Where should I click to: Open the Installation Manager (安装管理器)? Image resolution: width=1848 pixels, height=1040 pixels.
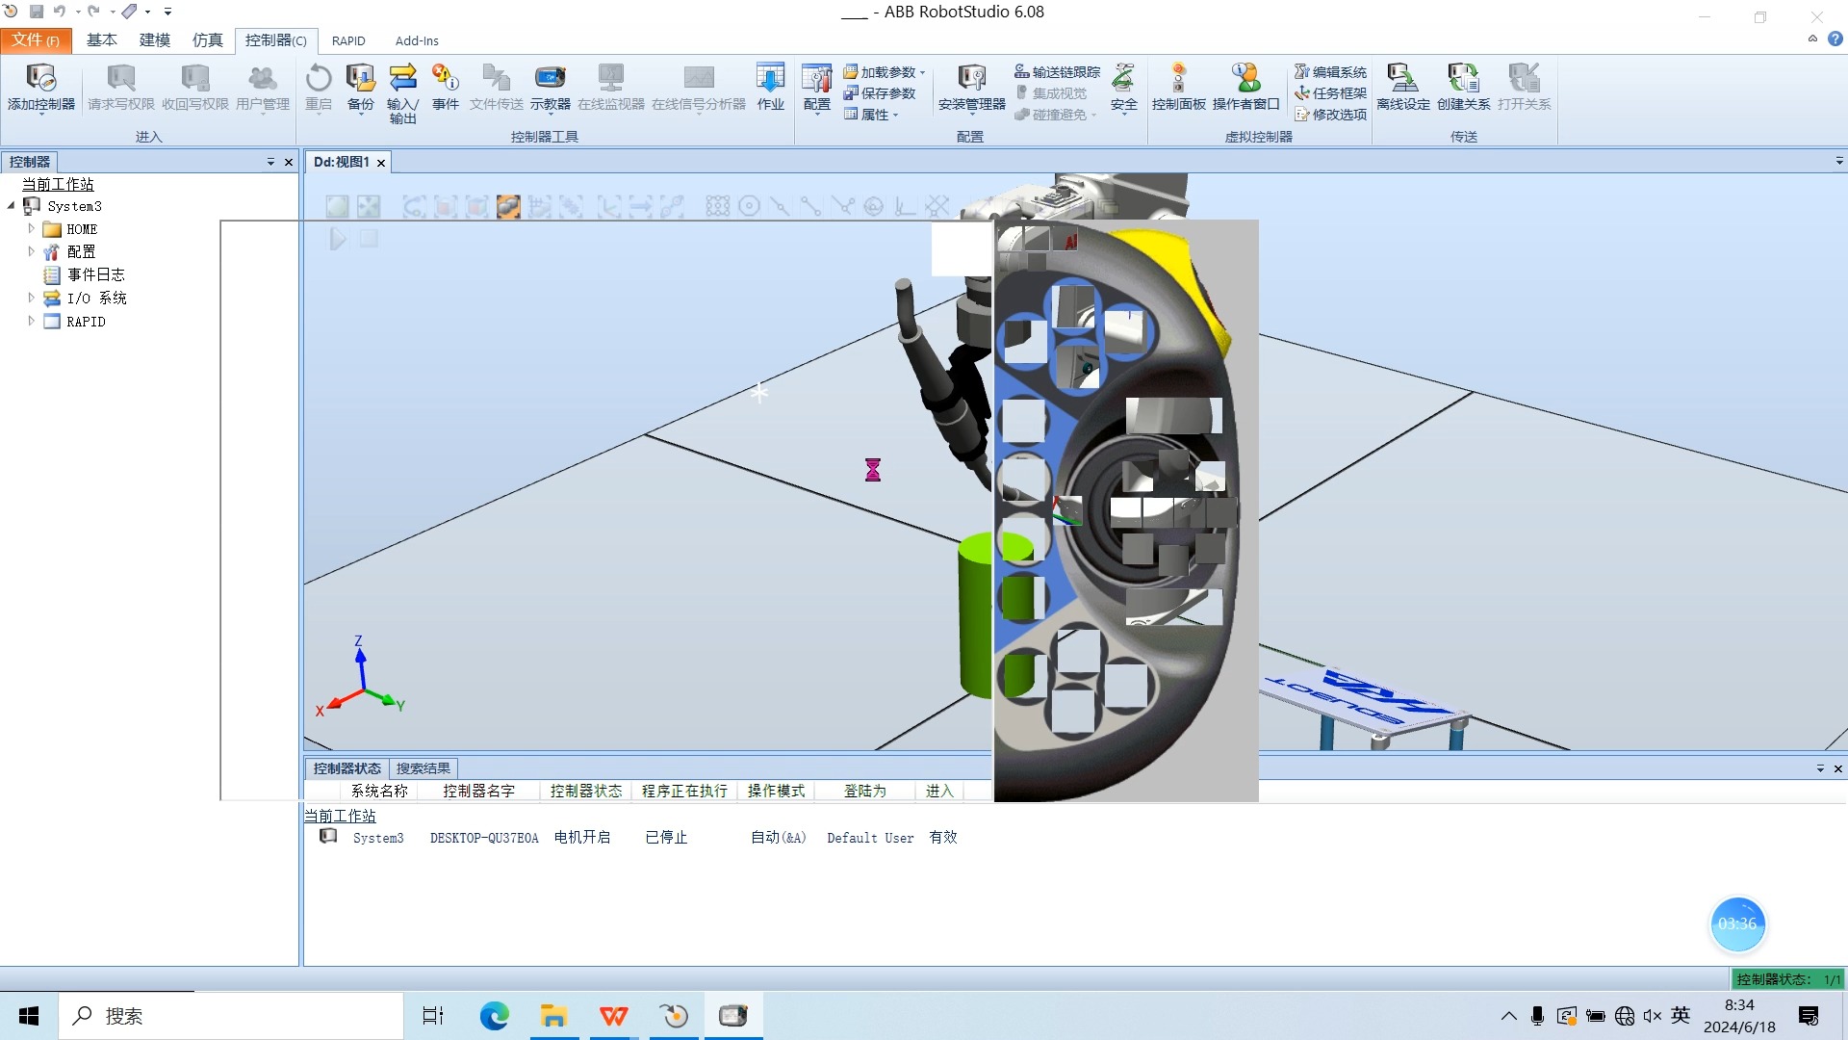pyautogui.click(x=971, y=87)
